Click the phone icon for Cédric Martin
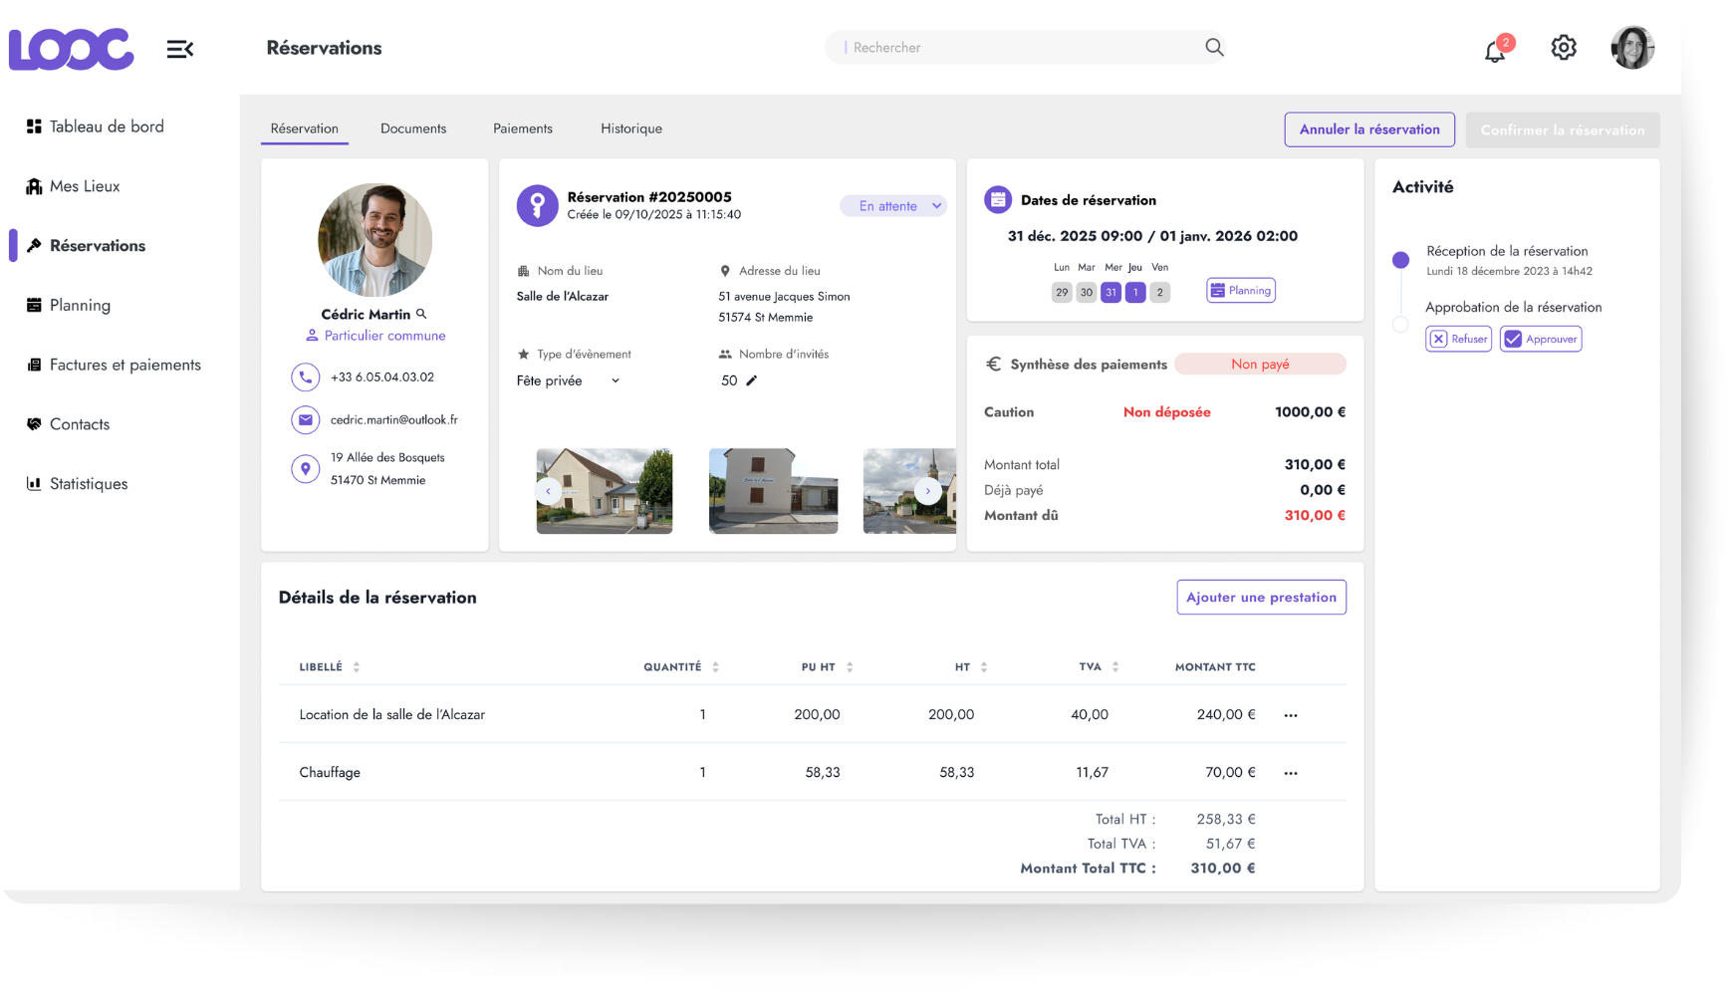Screen dimensions: 1729x994 click(305, 377)
